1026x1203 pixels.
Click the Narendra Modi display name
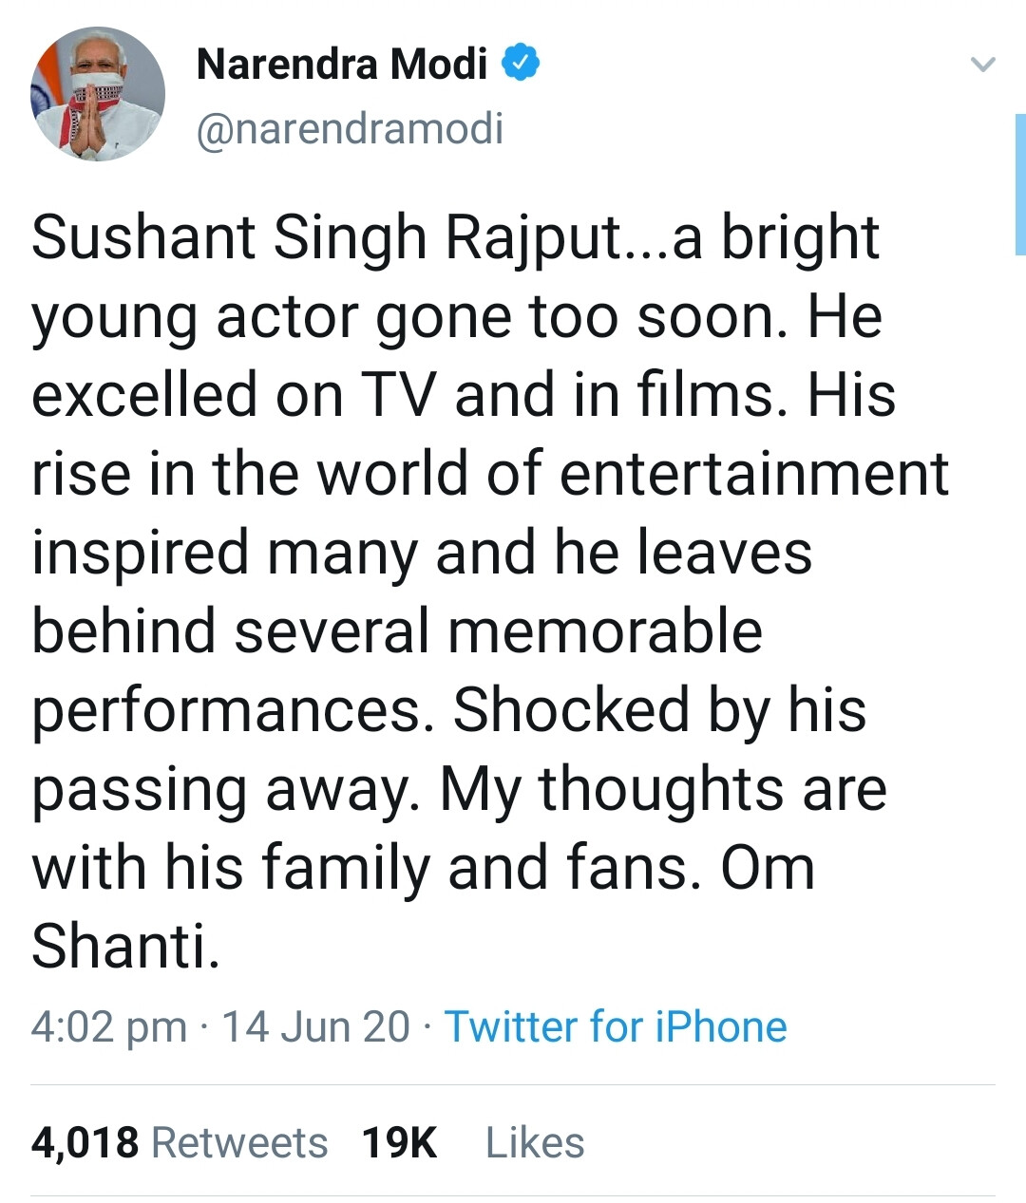(341, 65)
